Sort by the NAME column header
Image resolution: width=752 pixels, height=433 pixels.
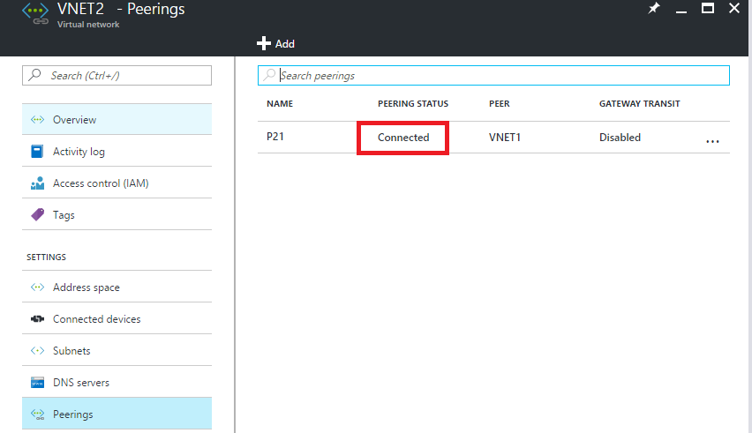click(x=280, y=103)
